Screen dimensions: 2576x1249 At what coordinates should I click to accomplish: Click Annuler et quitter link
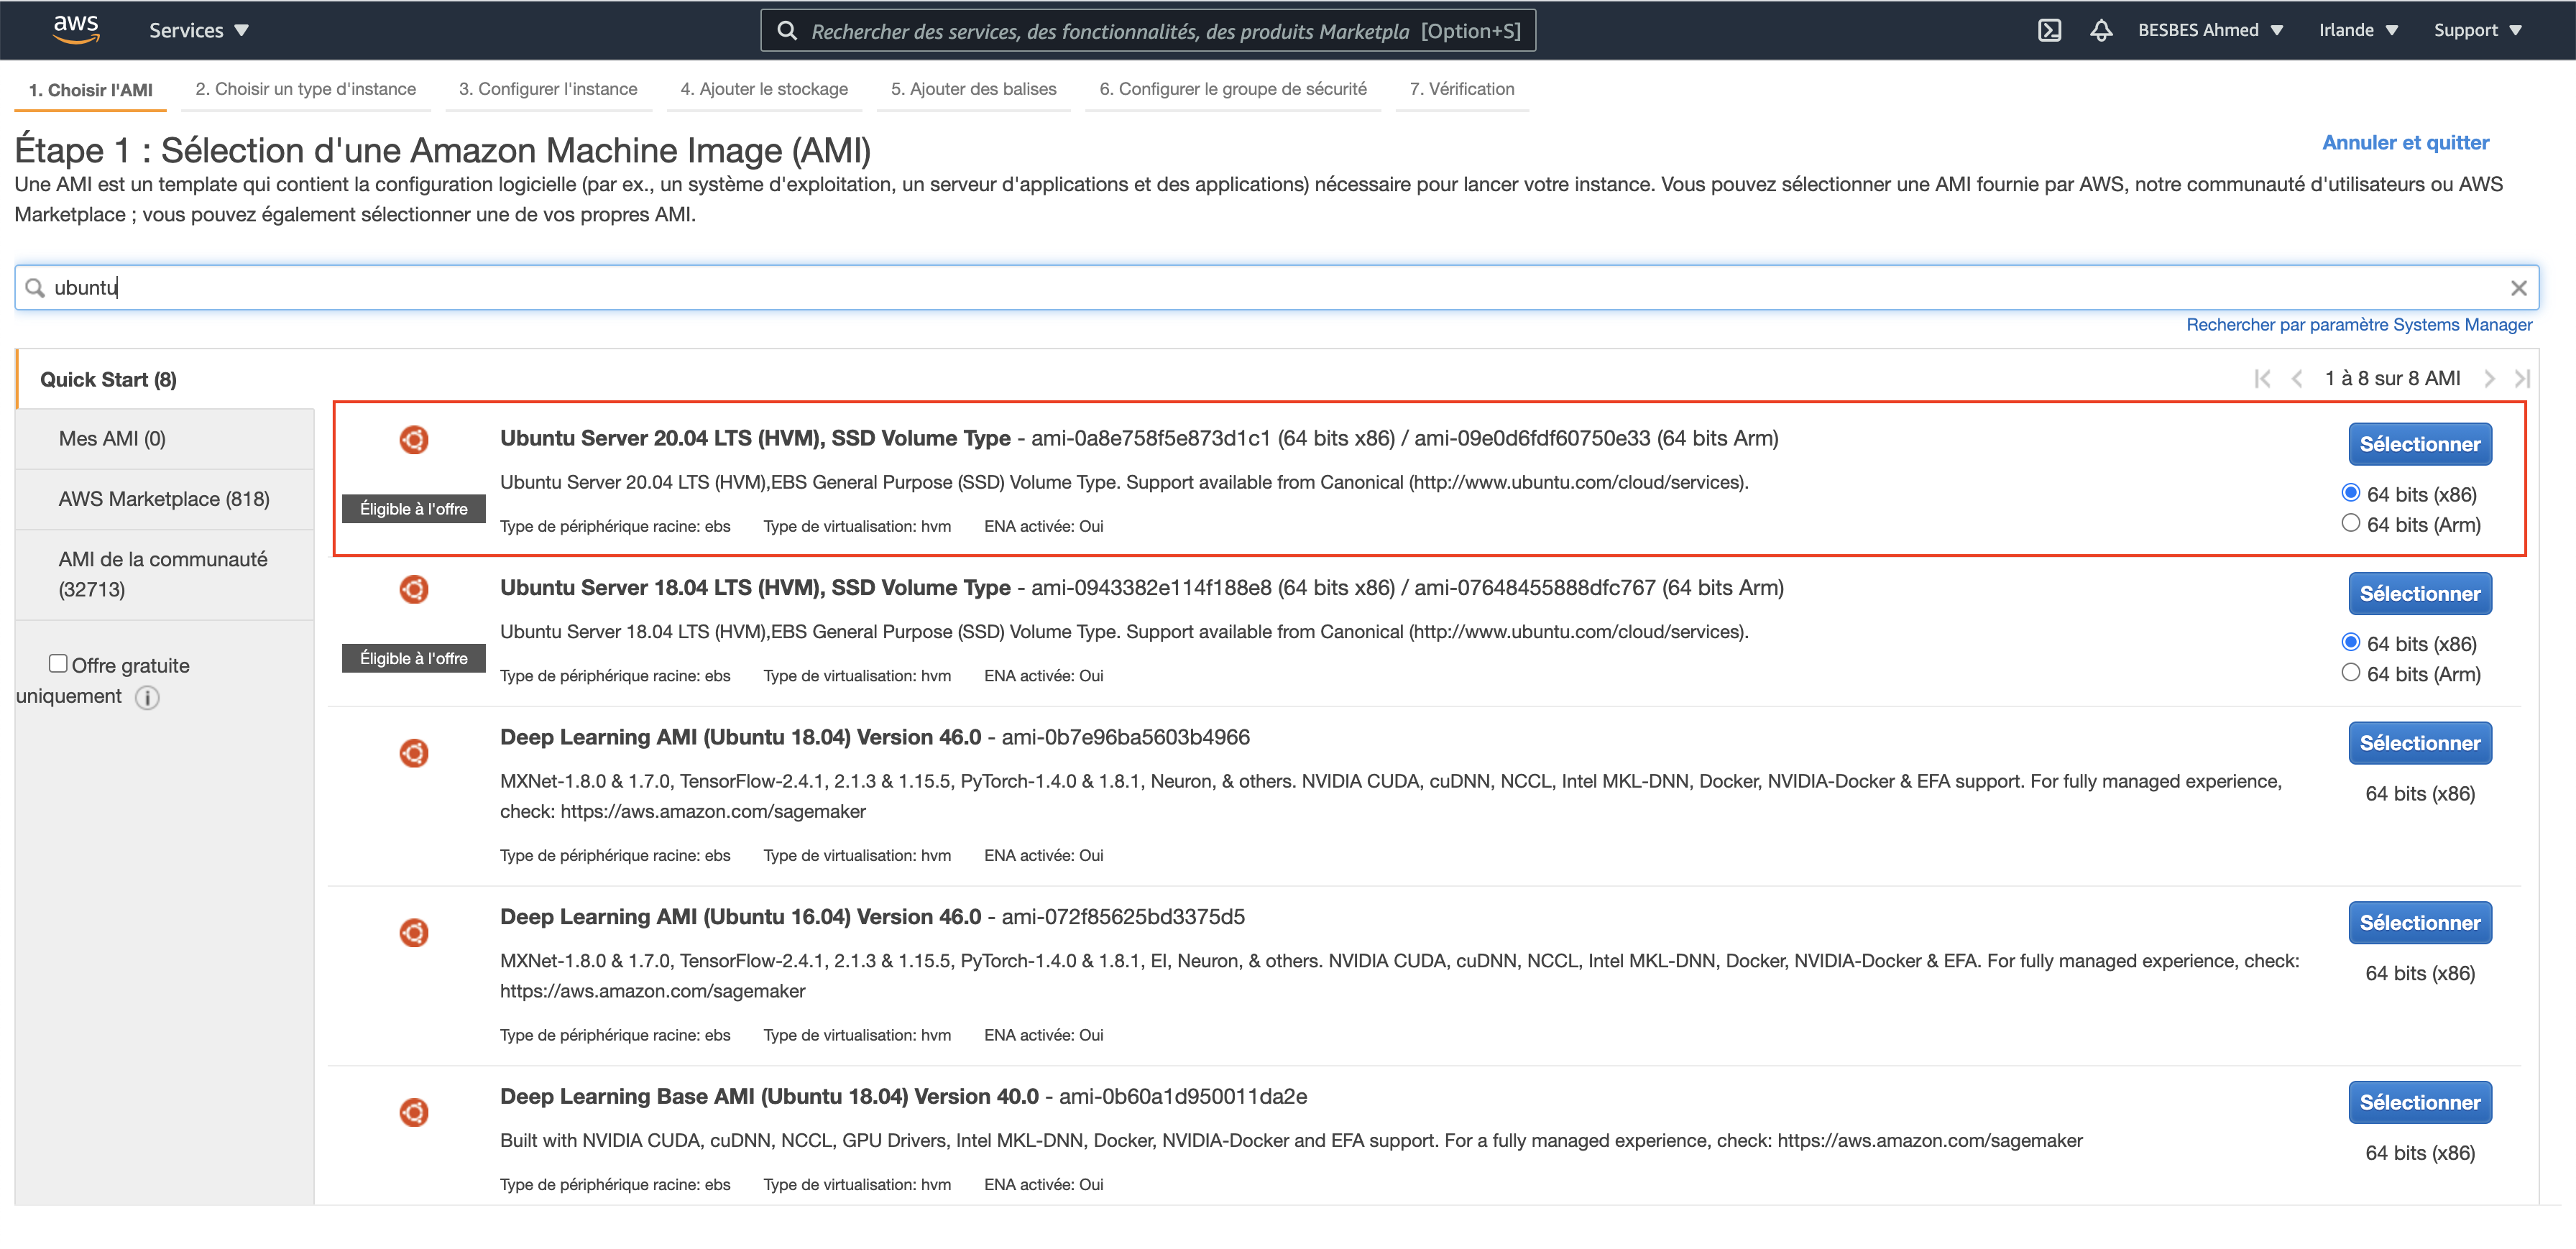pos(2404,143)
